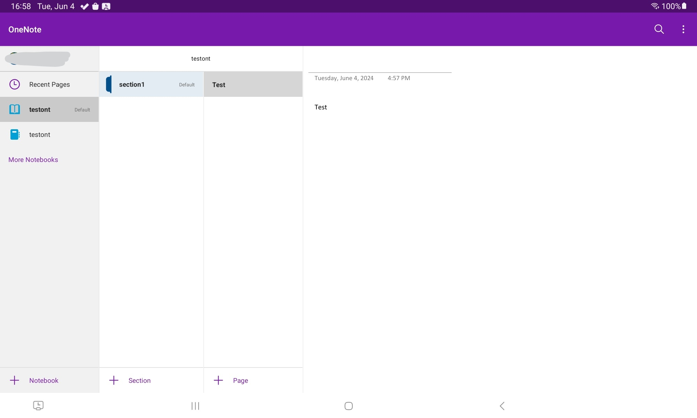Tap the page date Tuesday, June 4, 2024

(344, 78)
